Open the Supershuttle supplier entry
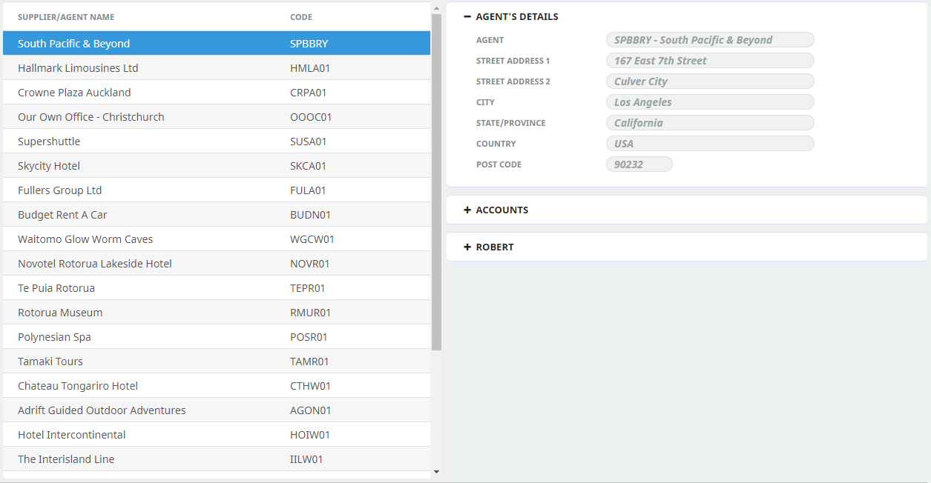This screenshot has height=483, width=931. click(x=49, y=141)
